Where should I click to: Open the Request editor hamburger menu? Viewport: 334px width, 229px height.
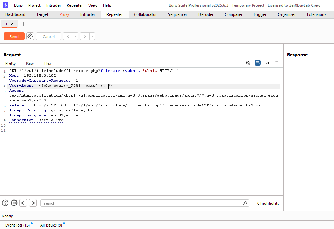277,63
